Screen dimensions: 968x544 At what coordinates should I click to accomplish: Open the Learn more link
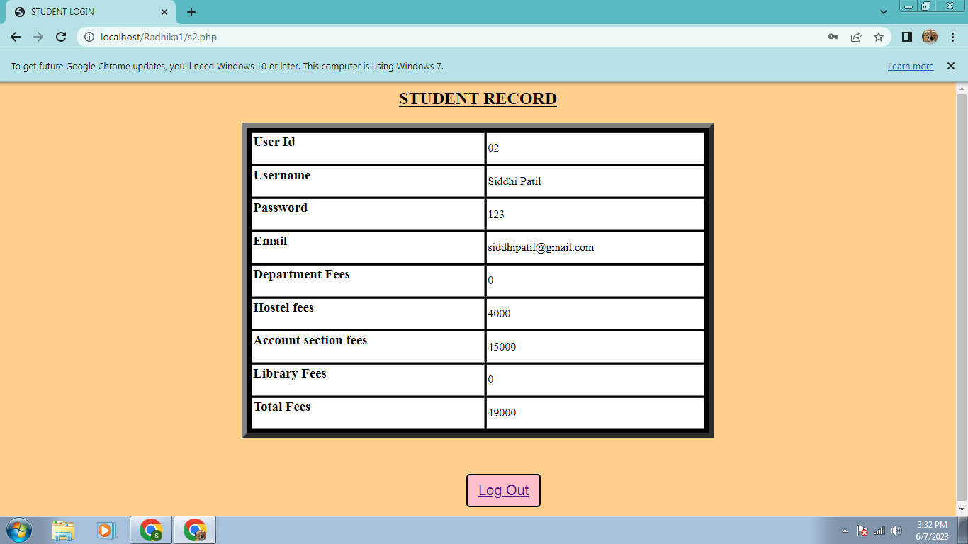point(911,66)
